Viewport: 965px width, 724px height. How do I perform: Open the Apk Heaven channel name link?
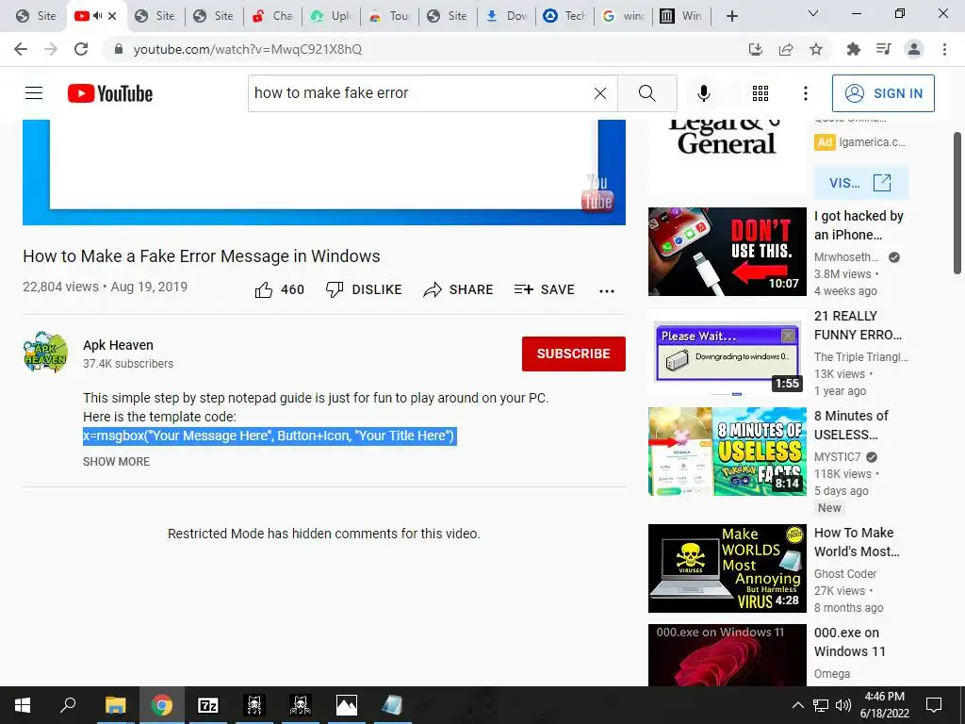click(118, 345)
